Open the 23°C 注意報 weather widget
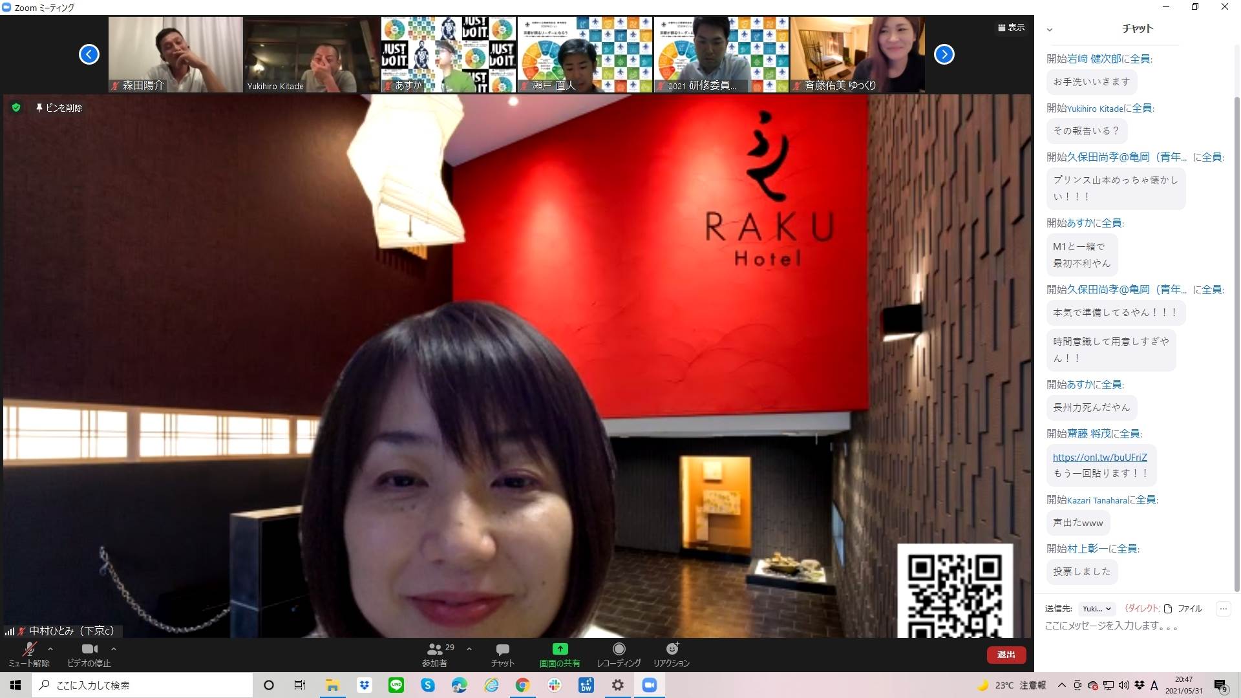This screenshot has width=1241, height=698. pos(1012,685)
